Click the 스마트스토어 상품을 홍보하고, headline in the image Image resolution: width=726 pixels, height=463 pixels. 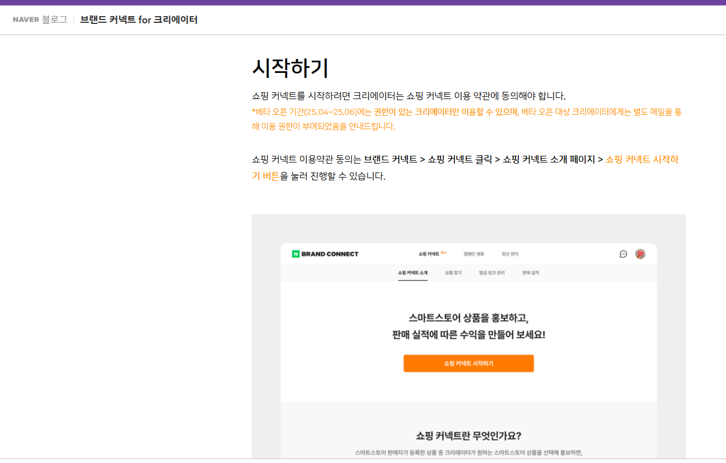pyautogui.click(x=469, y=318)
